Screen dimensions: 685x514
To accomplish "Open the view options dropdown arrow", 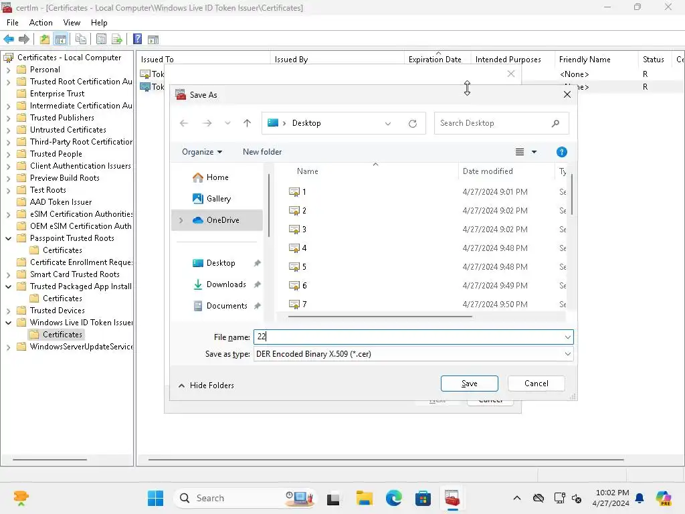I will click(534, 152).
